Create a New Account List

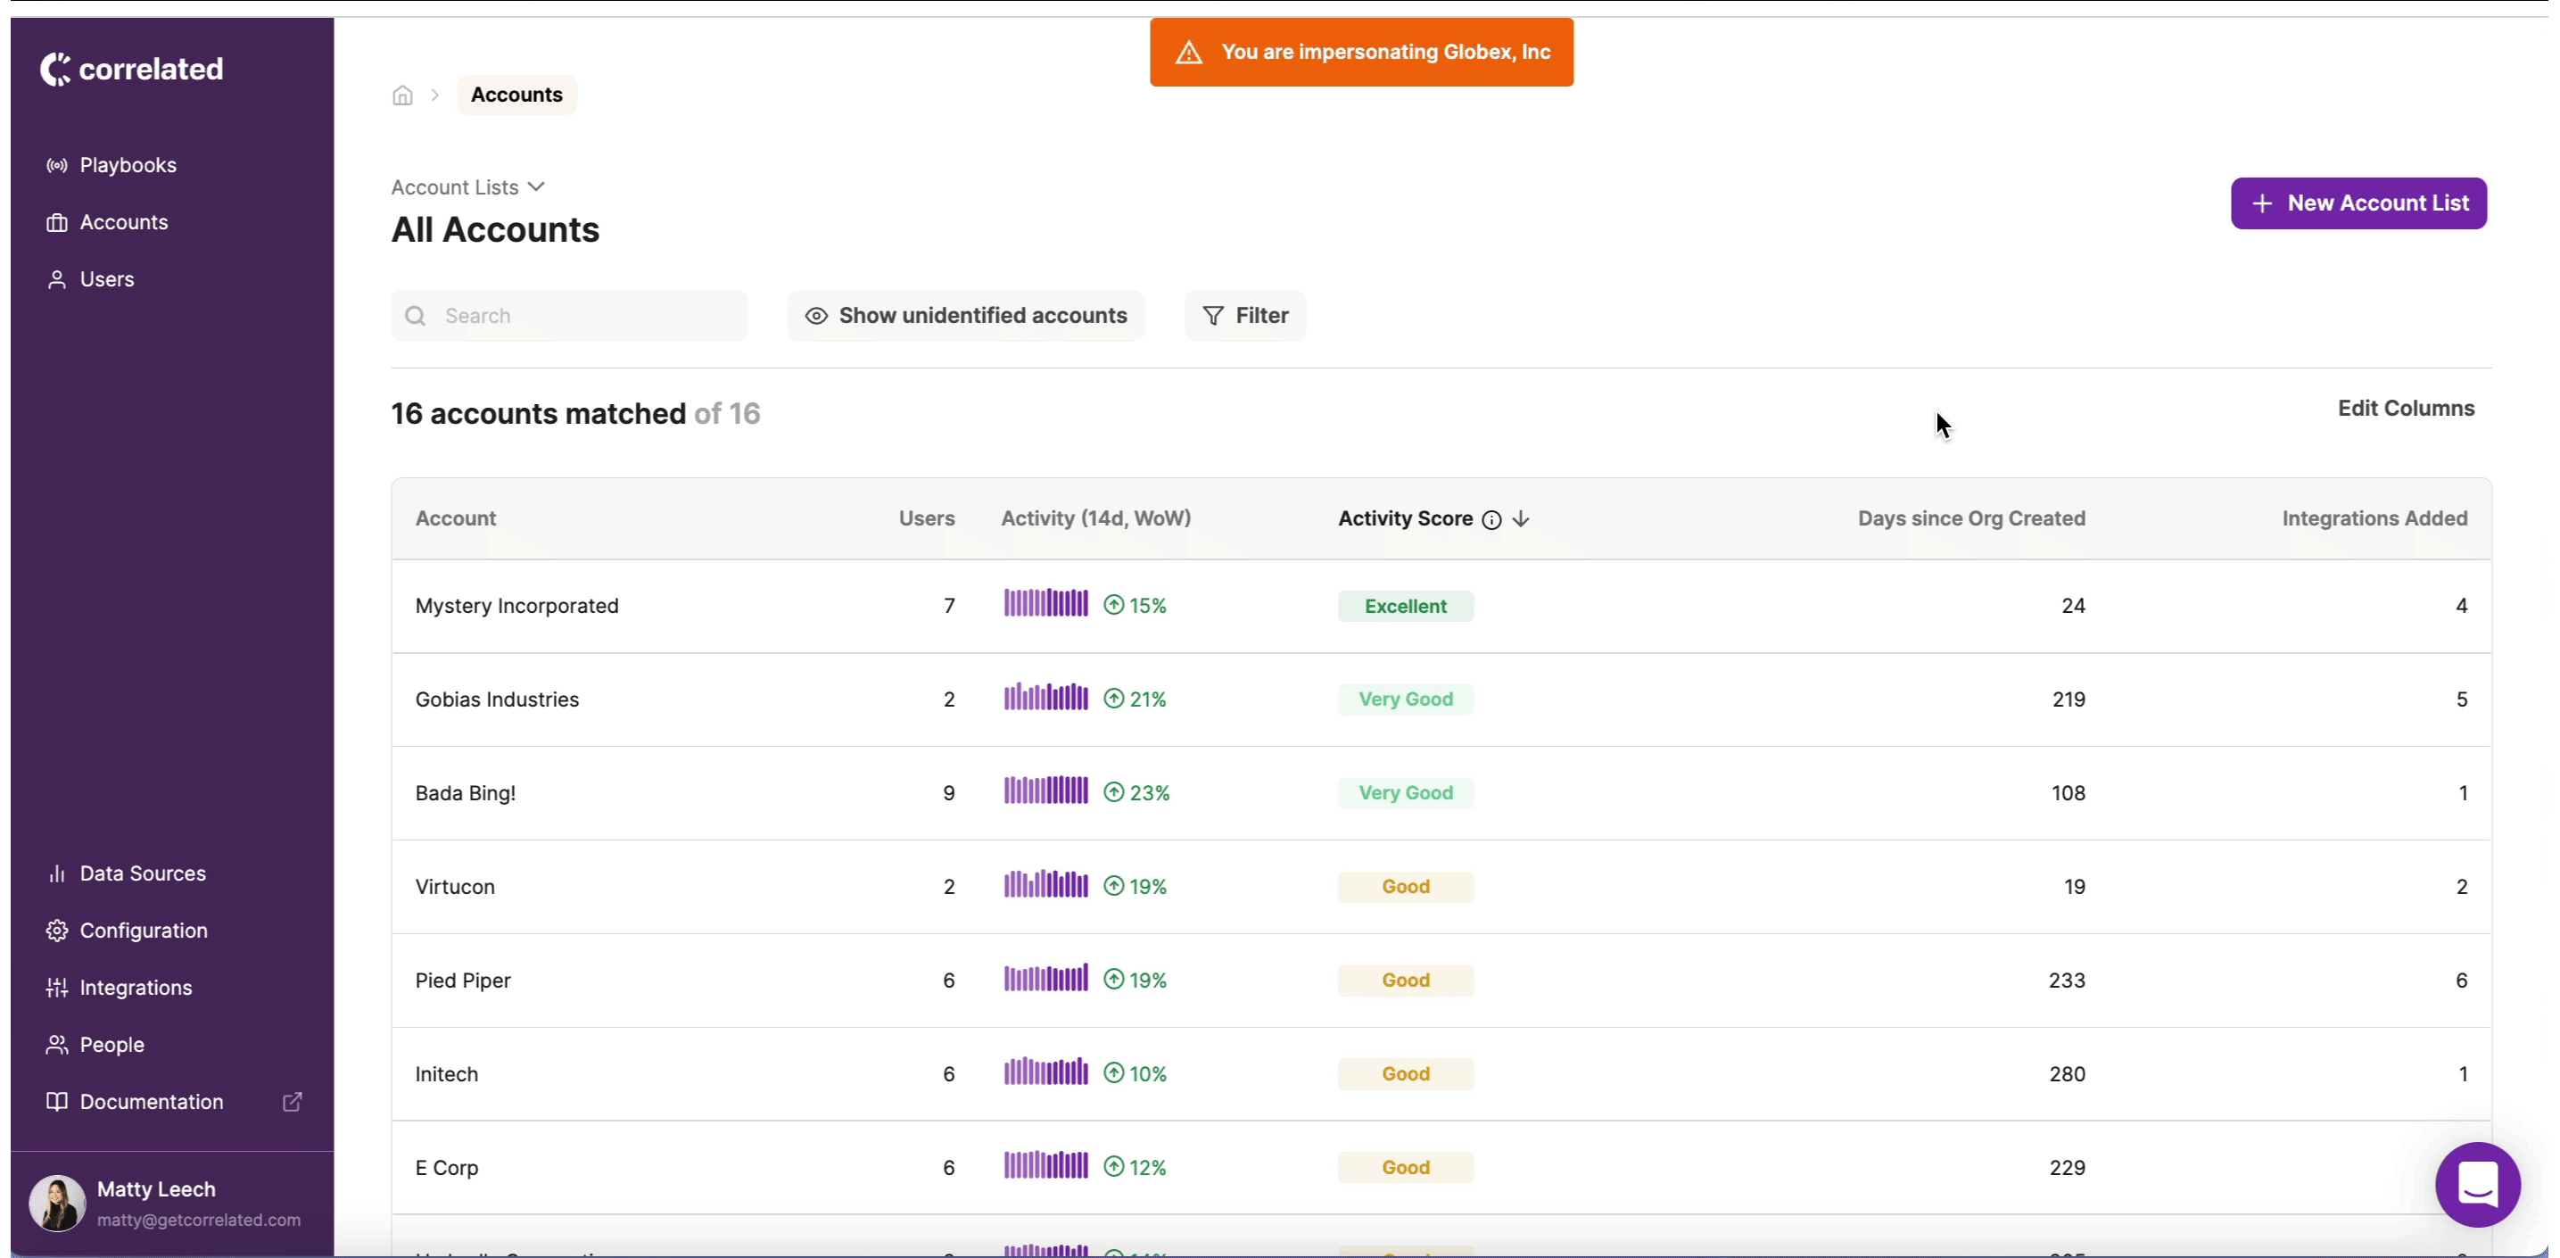click(x=2358, y=203)
